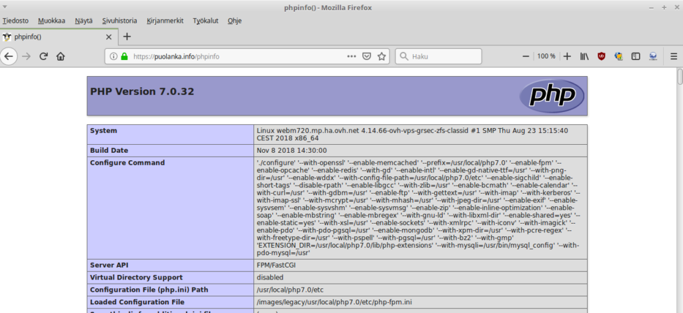Image resolution: width=683 pixels, height=313 pixels.
Task: Click the forward navigation arrow
Action: [x=26, y=56]
